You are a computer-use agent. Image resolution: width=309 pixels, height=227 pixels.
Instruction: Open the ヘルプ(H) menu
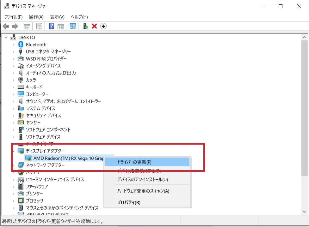(79, 17)
